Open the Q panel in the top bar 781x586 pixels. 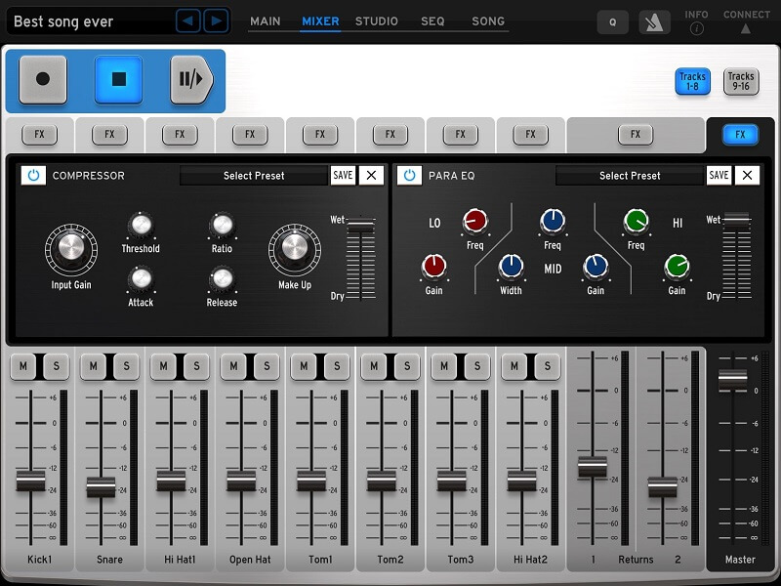click(612, 21)
